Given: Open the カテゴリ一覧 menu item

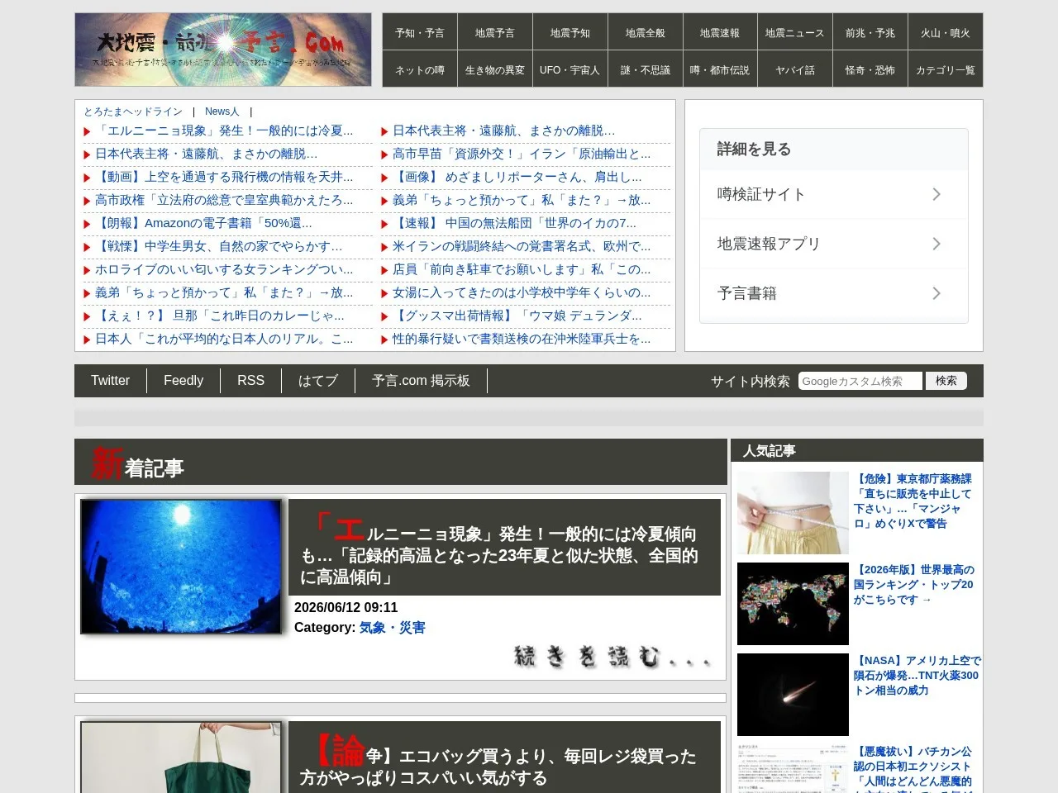Looking at the screenshot, I should click(946, 70).
